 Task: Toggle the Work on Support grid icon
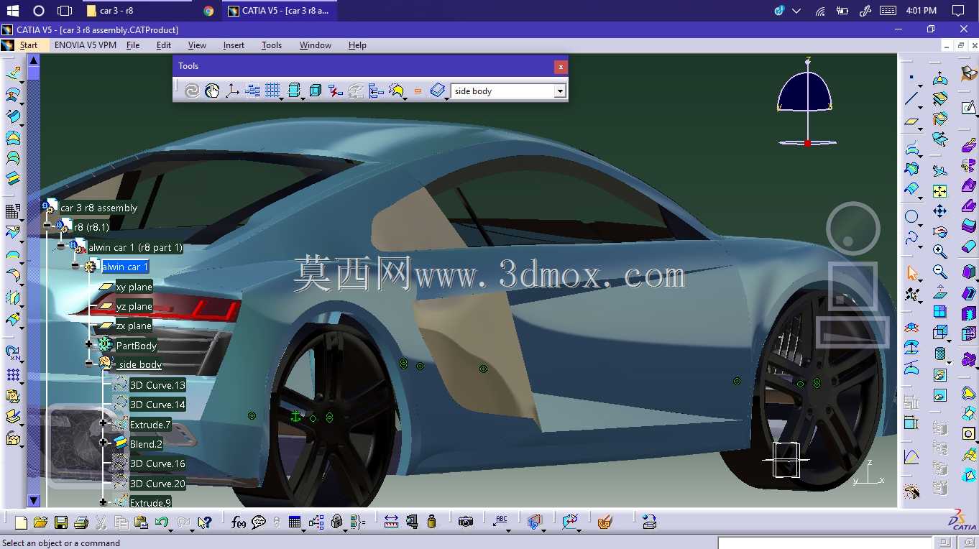pos(272,91)
